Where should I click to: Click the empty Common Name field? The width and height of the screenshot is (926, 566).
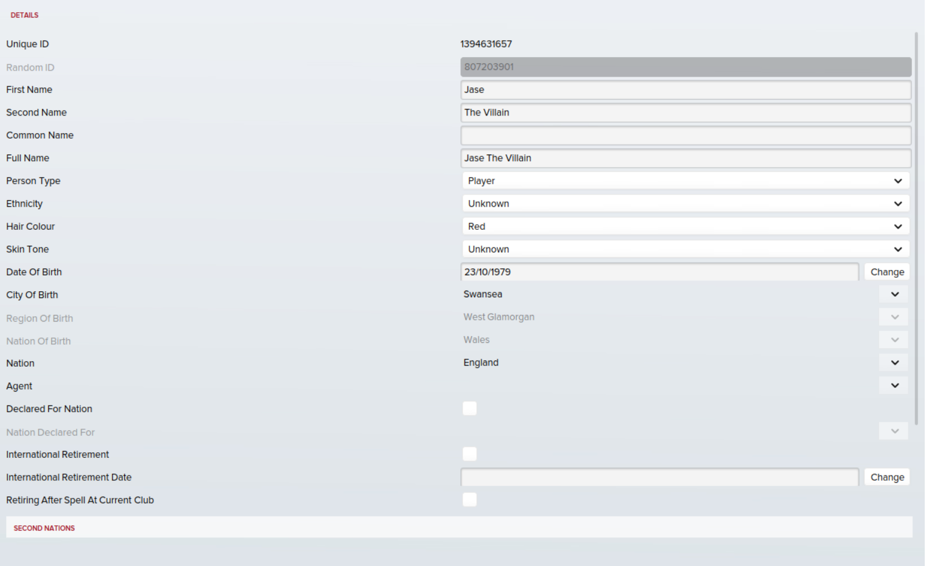click(685, 136)
